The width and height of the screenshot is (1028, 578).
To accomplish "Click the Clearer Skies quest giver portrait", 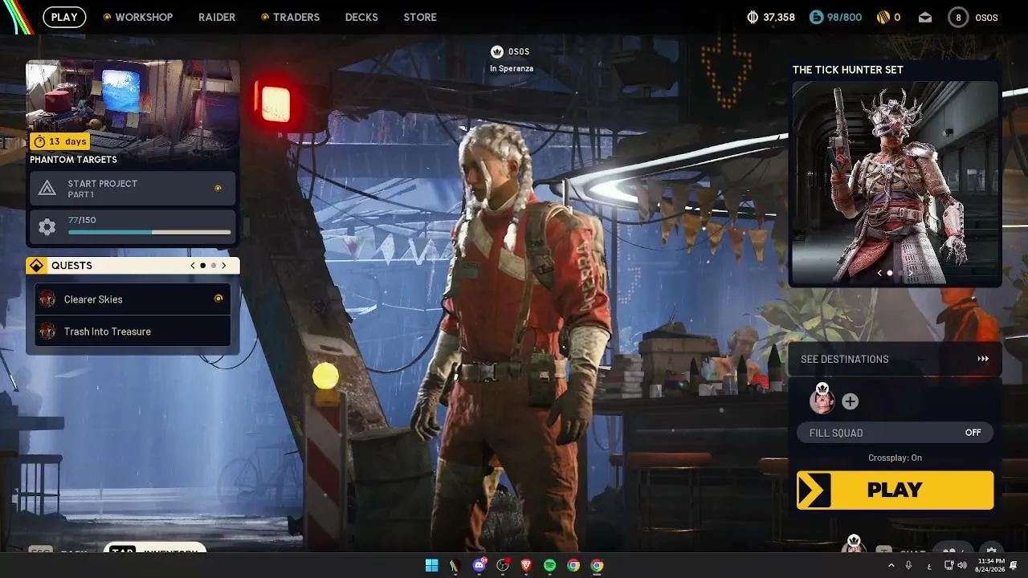I will (x=47, y=299).
